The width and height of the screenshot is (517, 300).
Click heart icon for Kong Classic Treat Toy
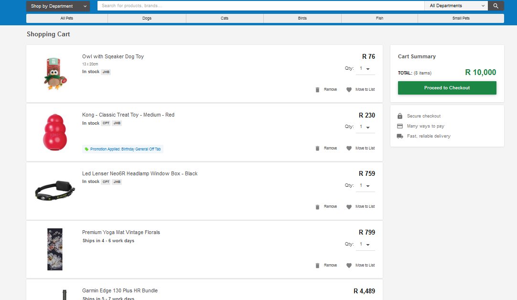(349, 149)
